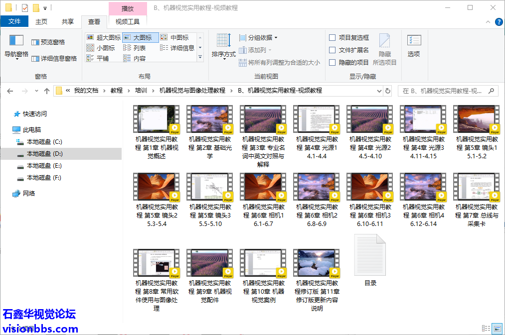
Task: Enable file name extensions (文件扩展名)
Action: [x=349, y=50]
